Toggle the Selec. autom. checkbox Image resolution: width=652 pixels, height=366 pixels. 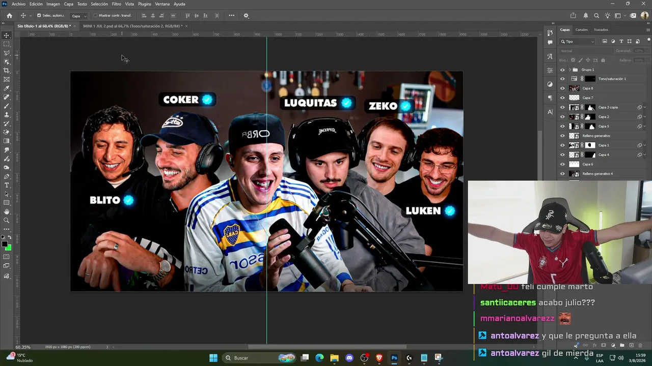point(39,15)
